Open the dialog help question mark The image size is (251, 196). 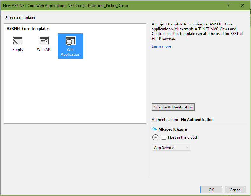coord(228,6)
